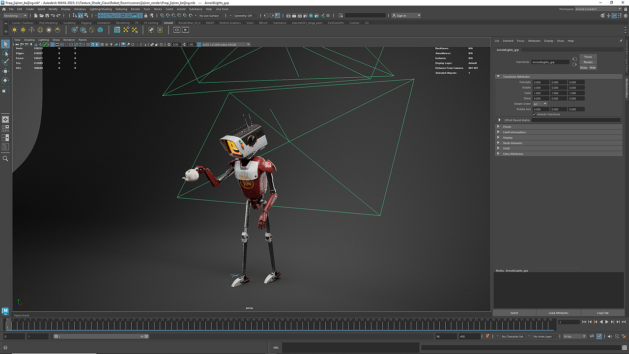Pick the Move tool in toolbox
The image size is (629, 354).
pyautogui.click(x=5, y=71)
